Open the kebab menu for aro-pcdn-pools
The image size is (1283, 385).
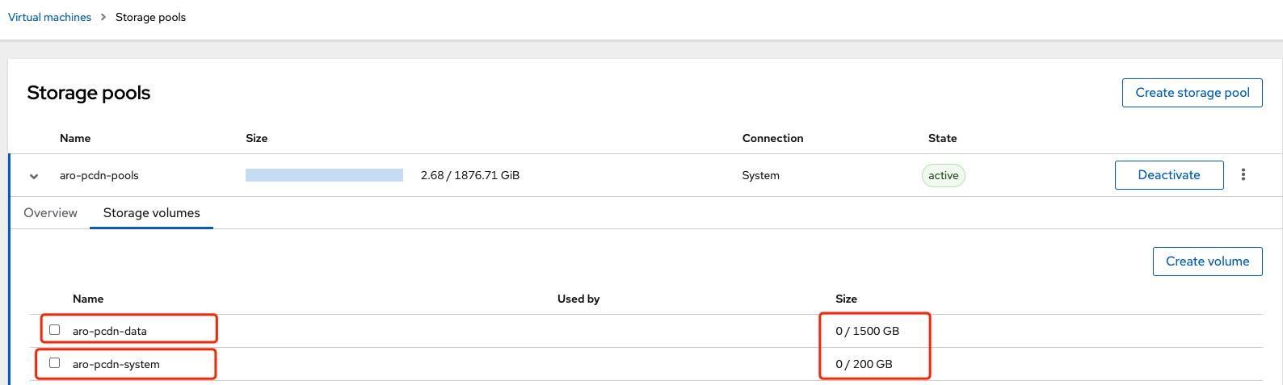1243,175
